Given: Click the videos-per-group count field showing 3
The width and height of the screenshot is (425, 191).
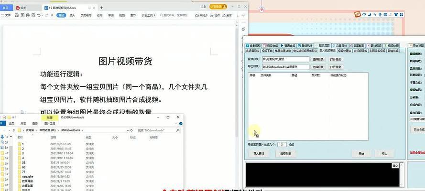Looking at the screenshot, I should click(282, 145).
